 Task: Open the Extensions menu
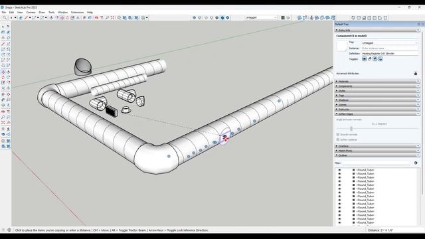(77, 12)
